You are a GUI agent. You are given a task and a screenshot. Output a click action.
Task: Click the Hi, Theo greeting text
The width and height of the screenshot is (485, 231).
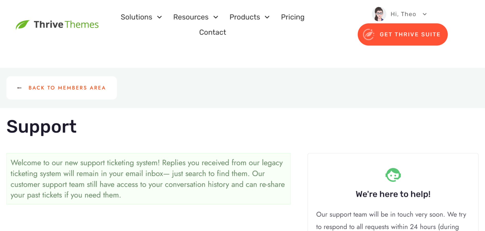click(403, 14)
